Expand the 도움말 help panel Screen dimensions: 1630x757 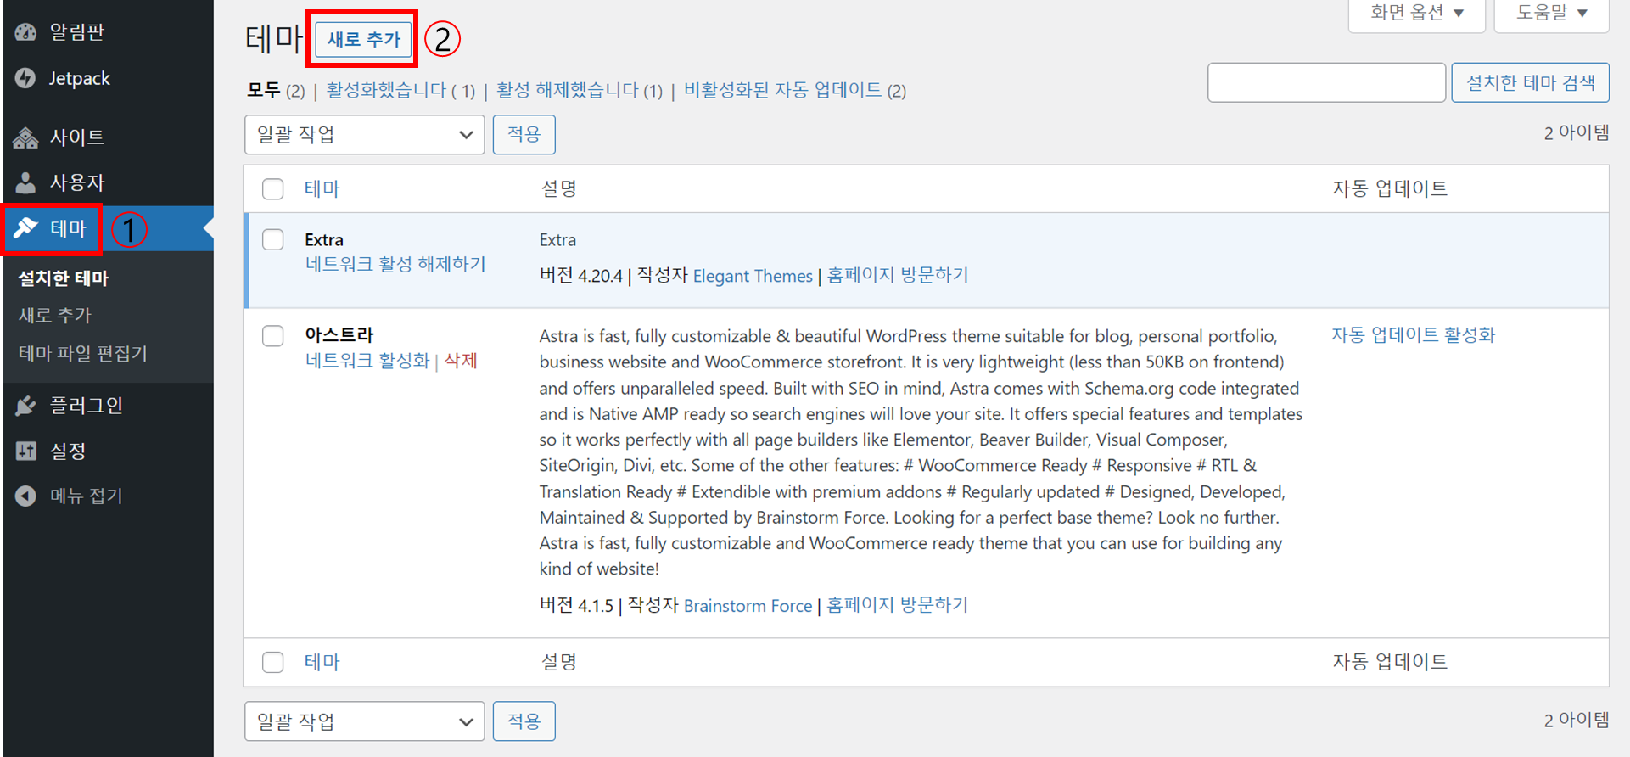[x=1551, y=13]
